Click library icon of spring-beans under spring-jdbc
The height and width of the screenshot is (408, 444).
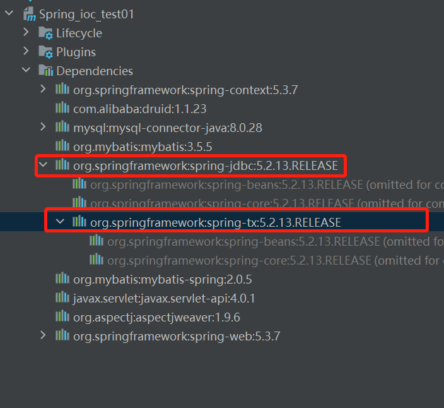coord(79,184)
